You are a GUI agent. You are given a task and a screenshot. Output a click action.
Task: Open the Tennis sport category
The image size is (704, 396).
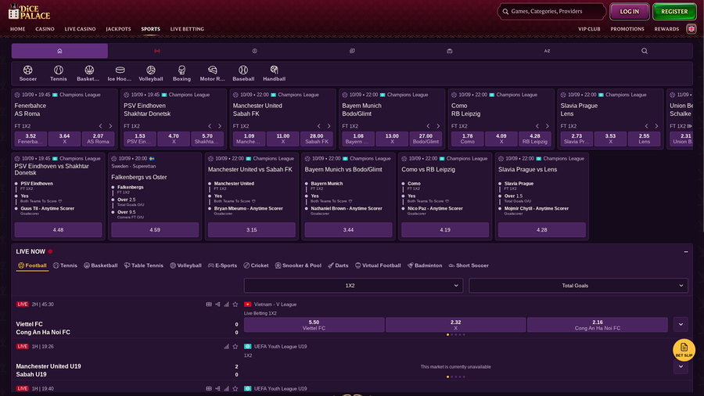59,74
